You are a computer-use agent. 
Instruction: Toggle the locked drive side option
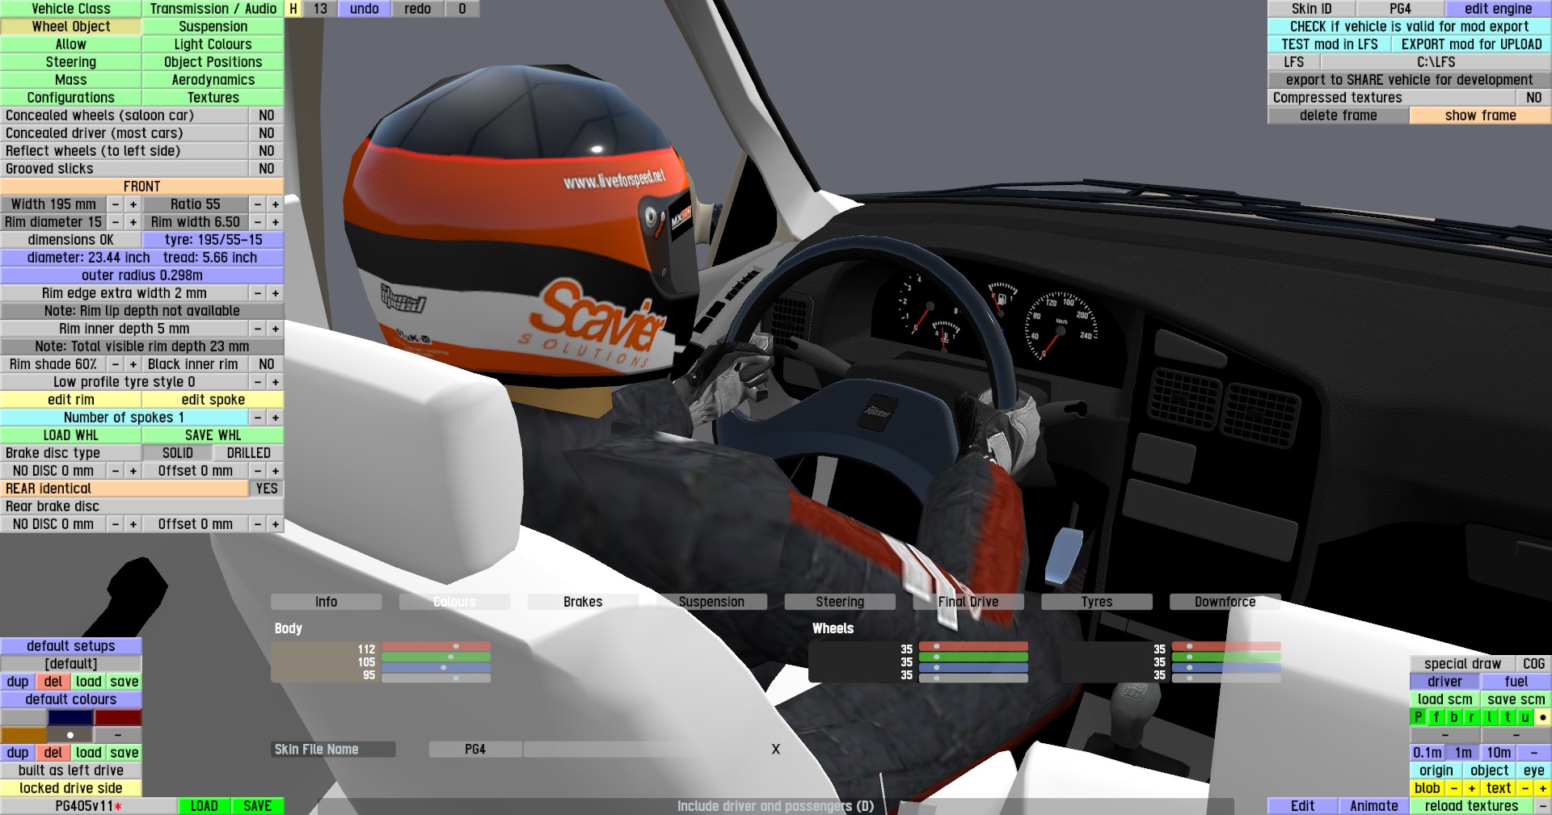point(71,788)
